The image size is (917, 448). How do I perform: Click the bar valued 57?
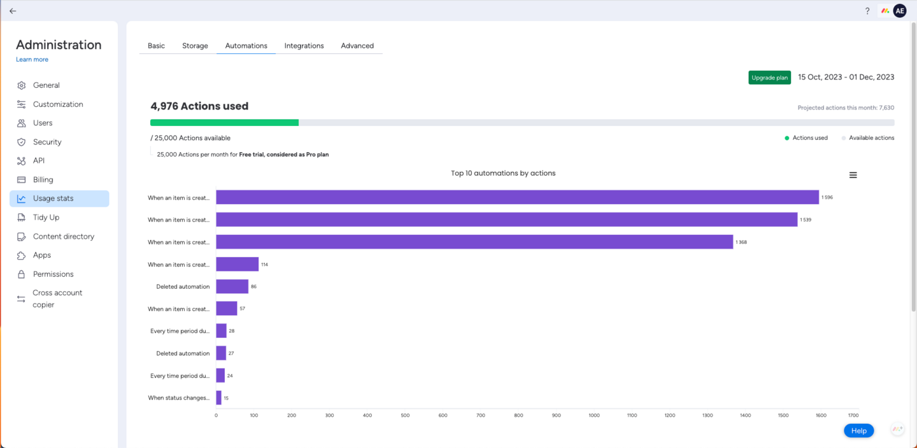[x=227, y=309]
